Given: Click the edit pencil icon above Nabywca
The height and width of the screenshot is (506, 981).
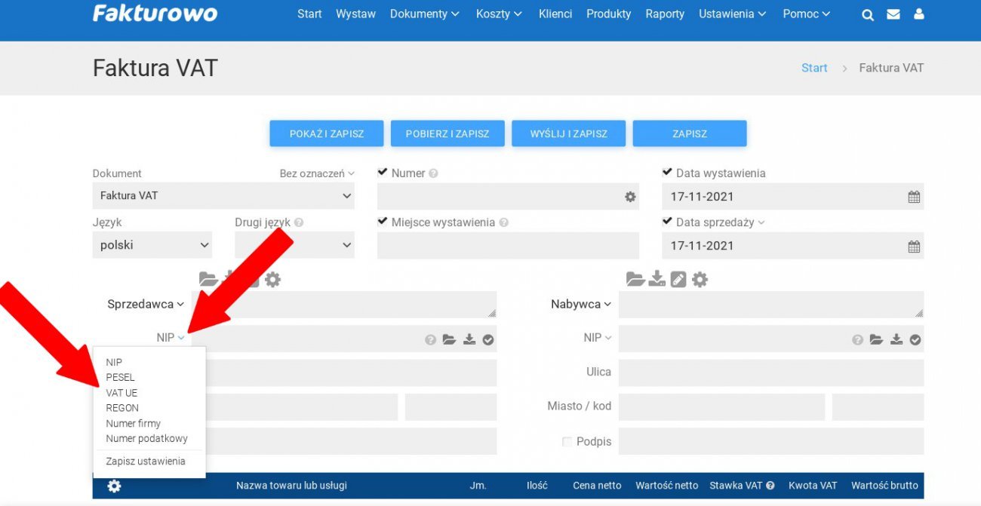Looking at the screenshot, I should pyautogui.click(x=678, y=280).
